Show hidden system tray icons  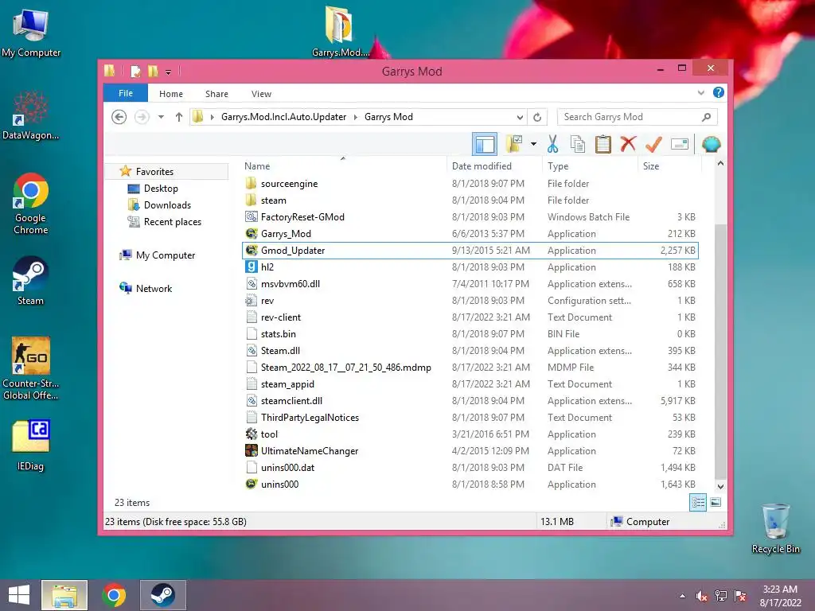tap(682, 596)
